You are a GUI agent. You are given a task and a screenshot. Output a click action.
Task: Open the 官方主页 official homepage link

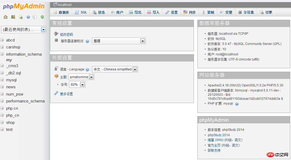pyautogui.click(x=224, y=145)
